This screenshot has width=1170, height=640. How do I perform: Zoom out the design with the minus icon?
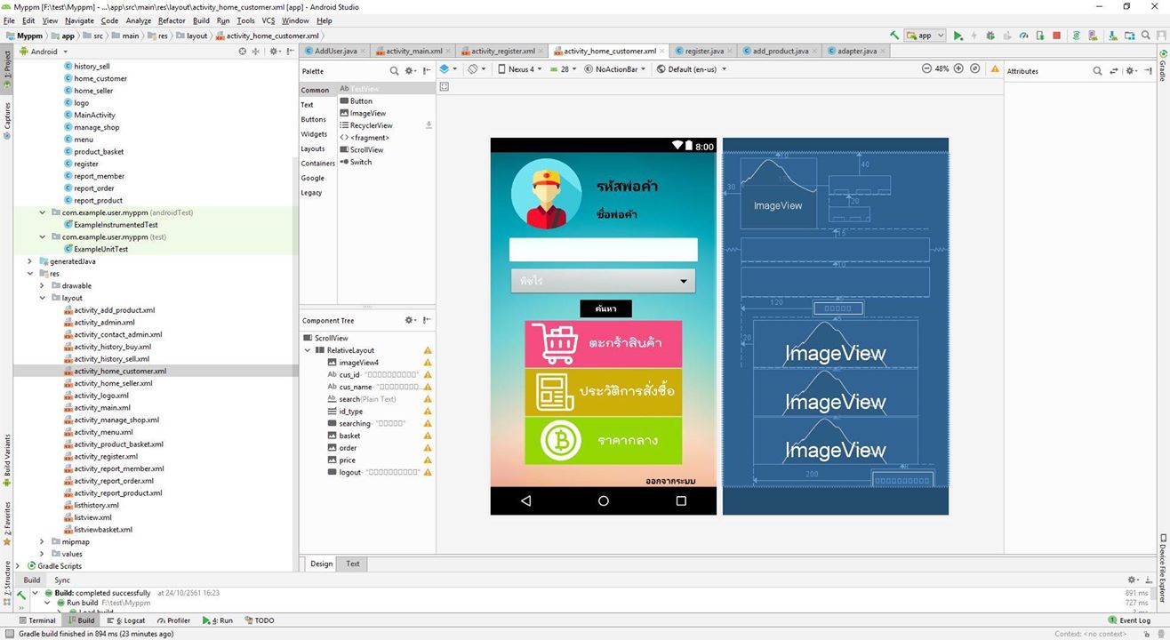click(x=926, y=68)
